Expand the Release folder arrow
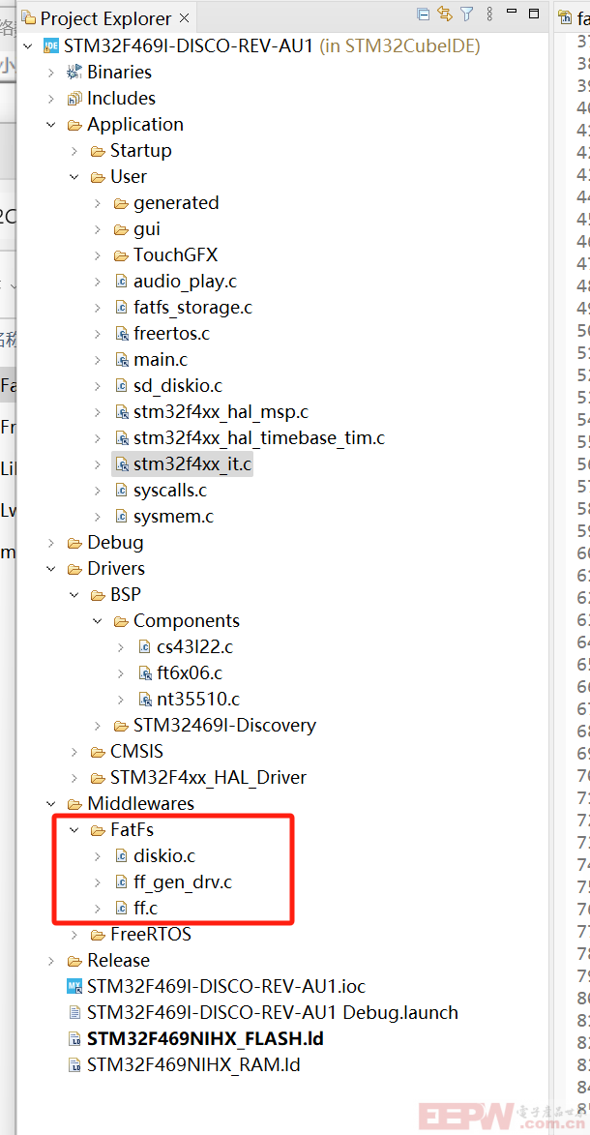 pos(50,960)
